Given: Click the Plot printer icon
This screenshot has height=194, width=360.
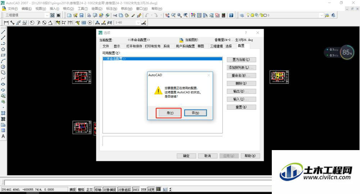Looking at the screenshot, I should pos(89,15).
